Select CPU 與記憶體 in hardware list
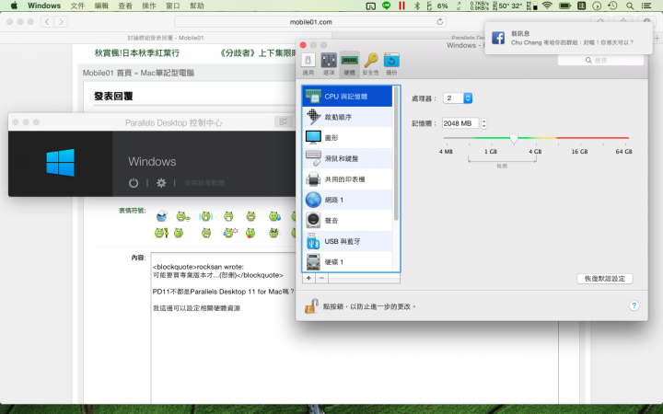This screenshot has height=414, width=663. [x=347, y=97]
